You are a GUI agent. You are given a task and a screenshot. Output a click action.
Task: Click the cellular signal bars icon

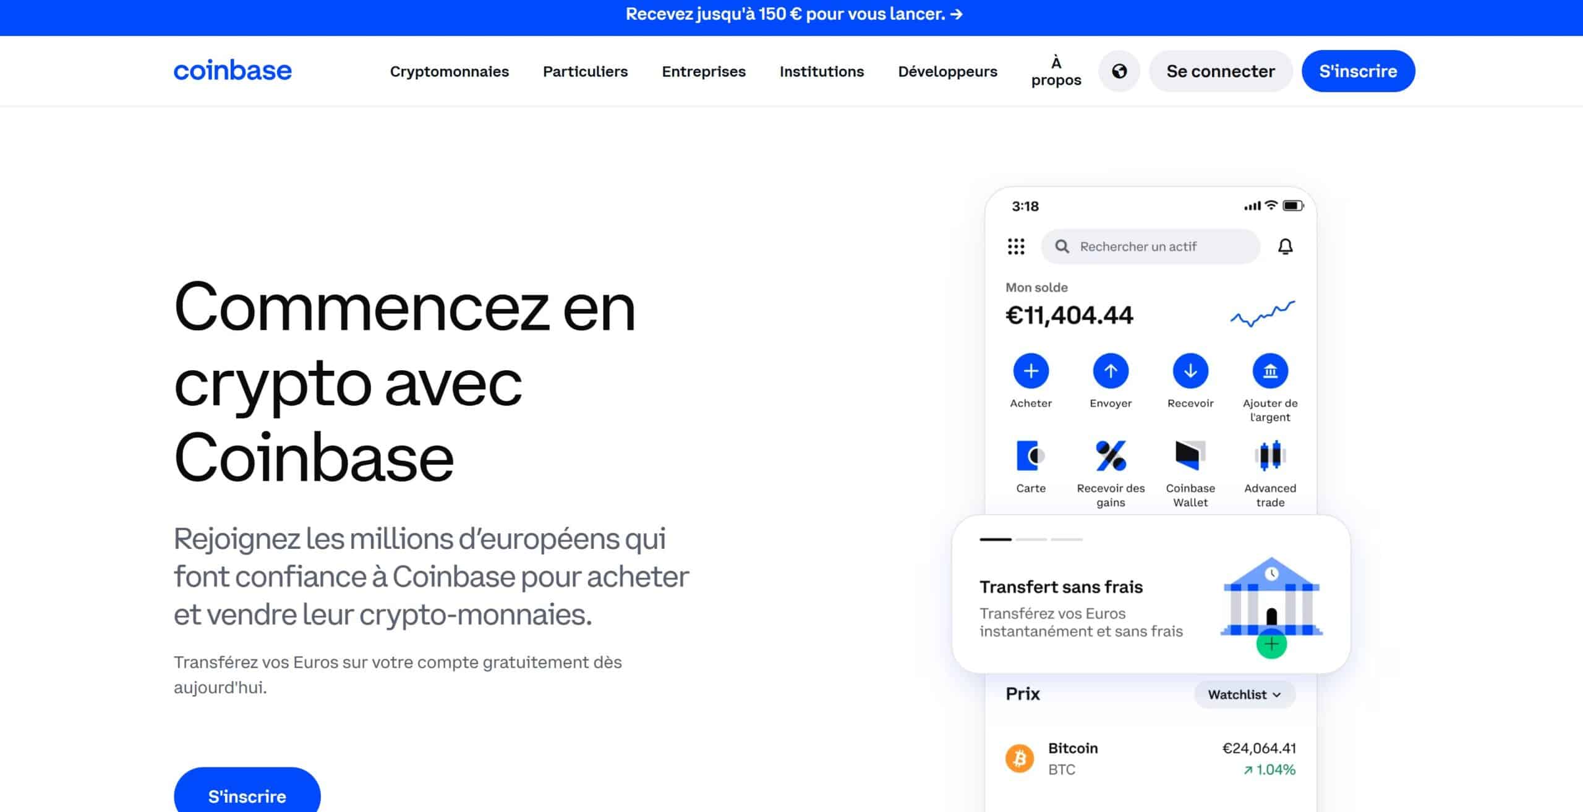pos(1252,206)
